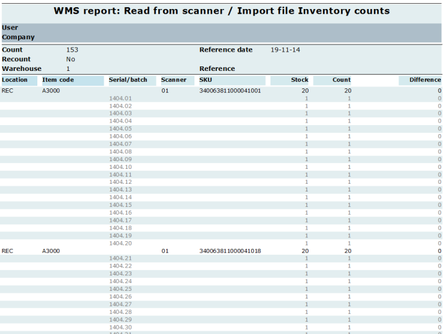Click the Stock column header

[x=299, y=81]
